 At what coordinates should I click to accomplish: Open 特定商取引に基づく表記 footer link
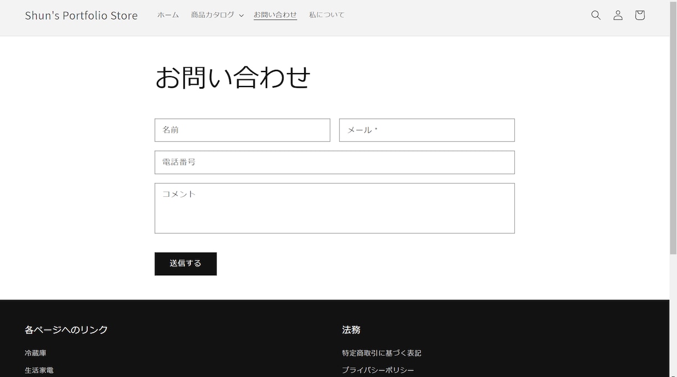click(x=382, y=353)
